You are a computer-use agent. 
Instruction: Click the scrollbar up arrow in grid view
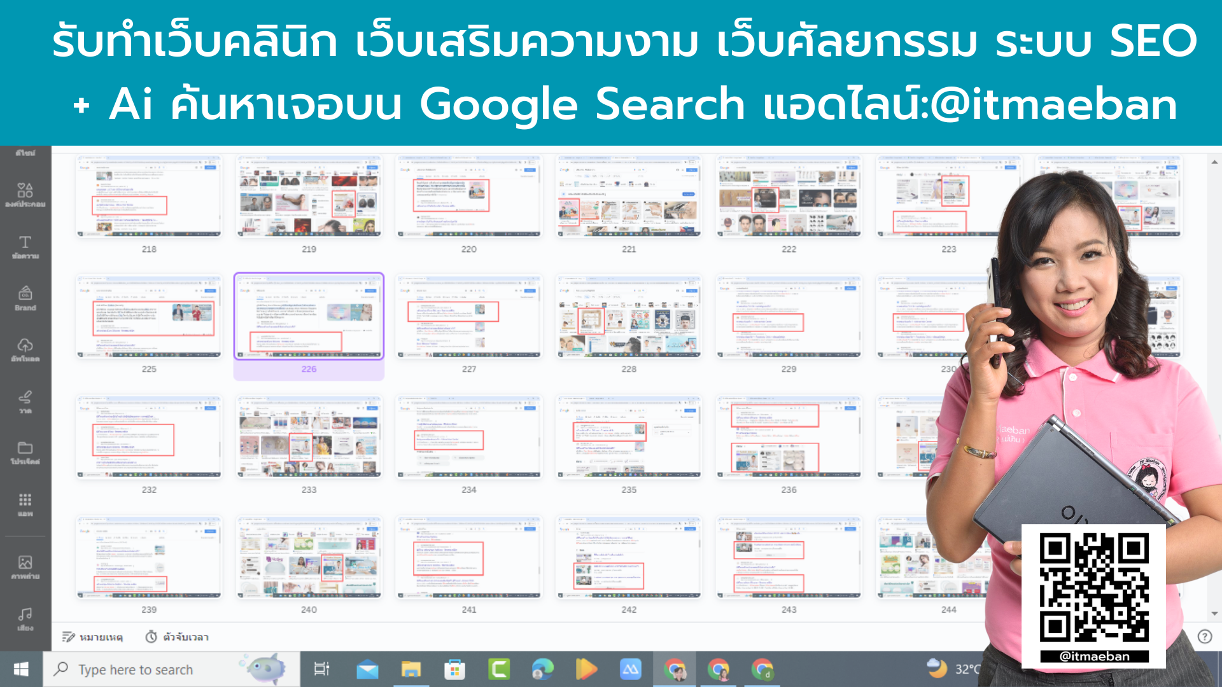(1214, 162)
